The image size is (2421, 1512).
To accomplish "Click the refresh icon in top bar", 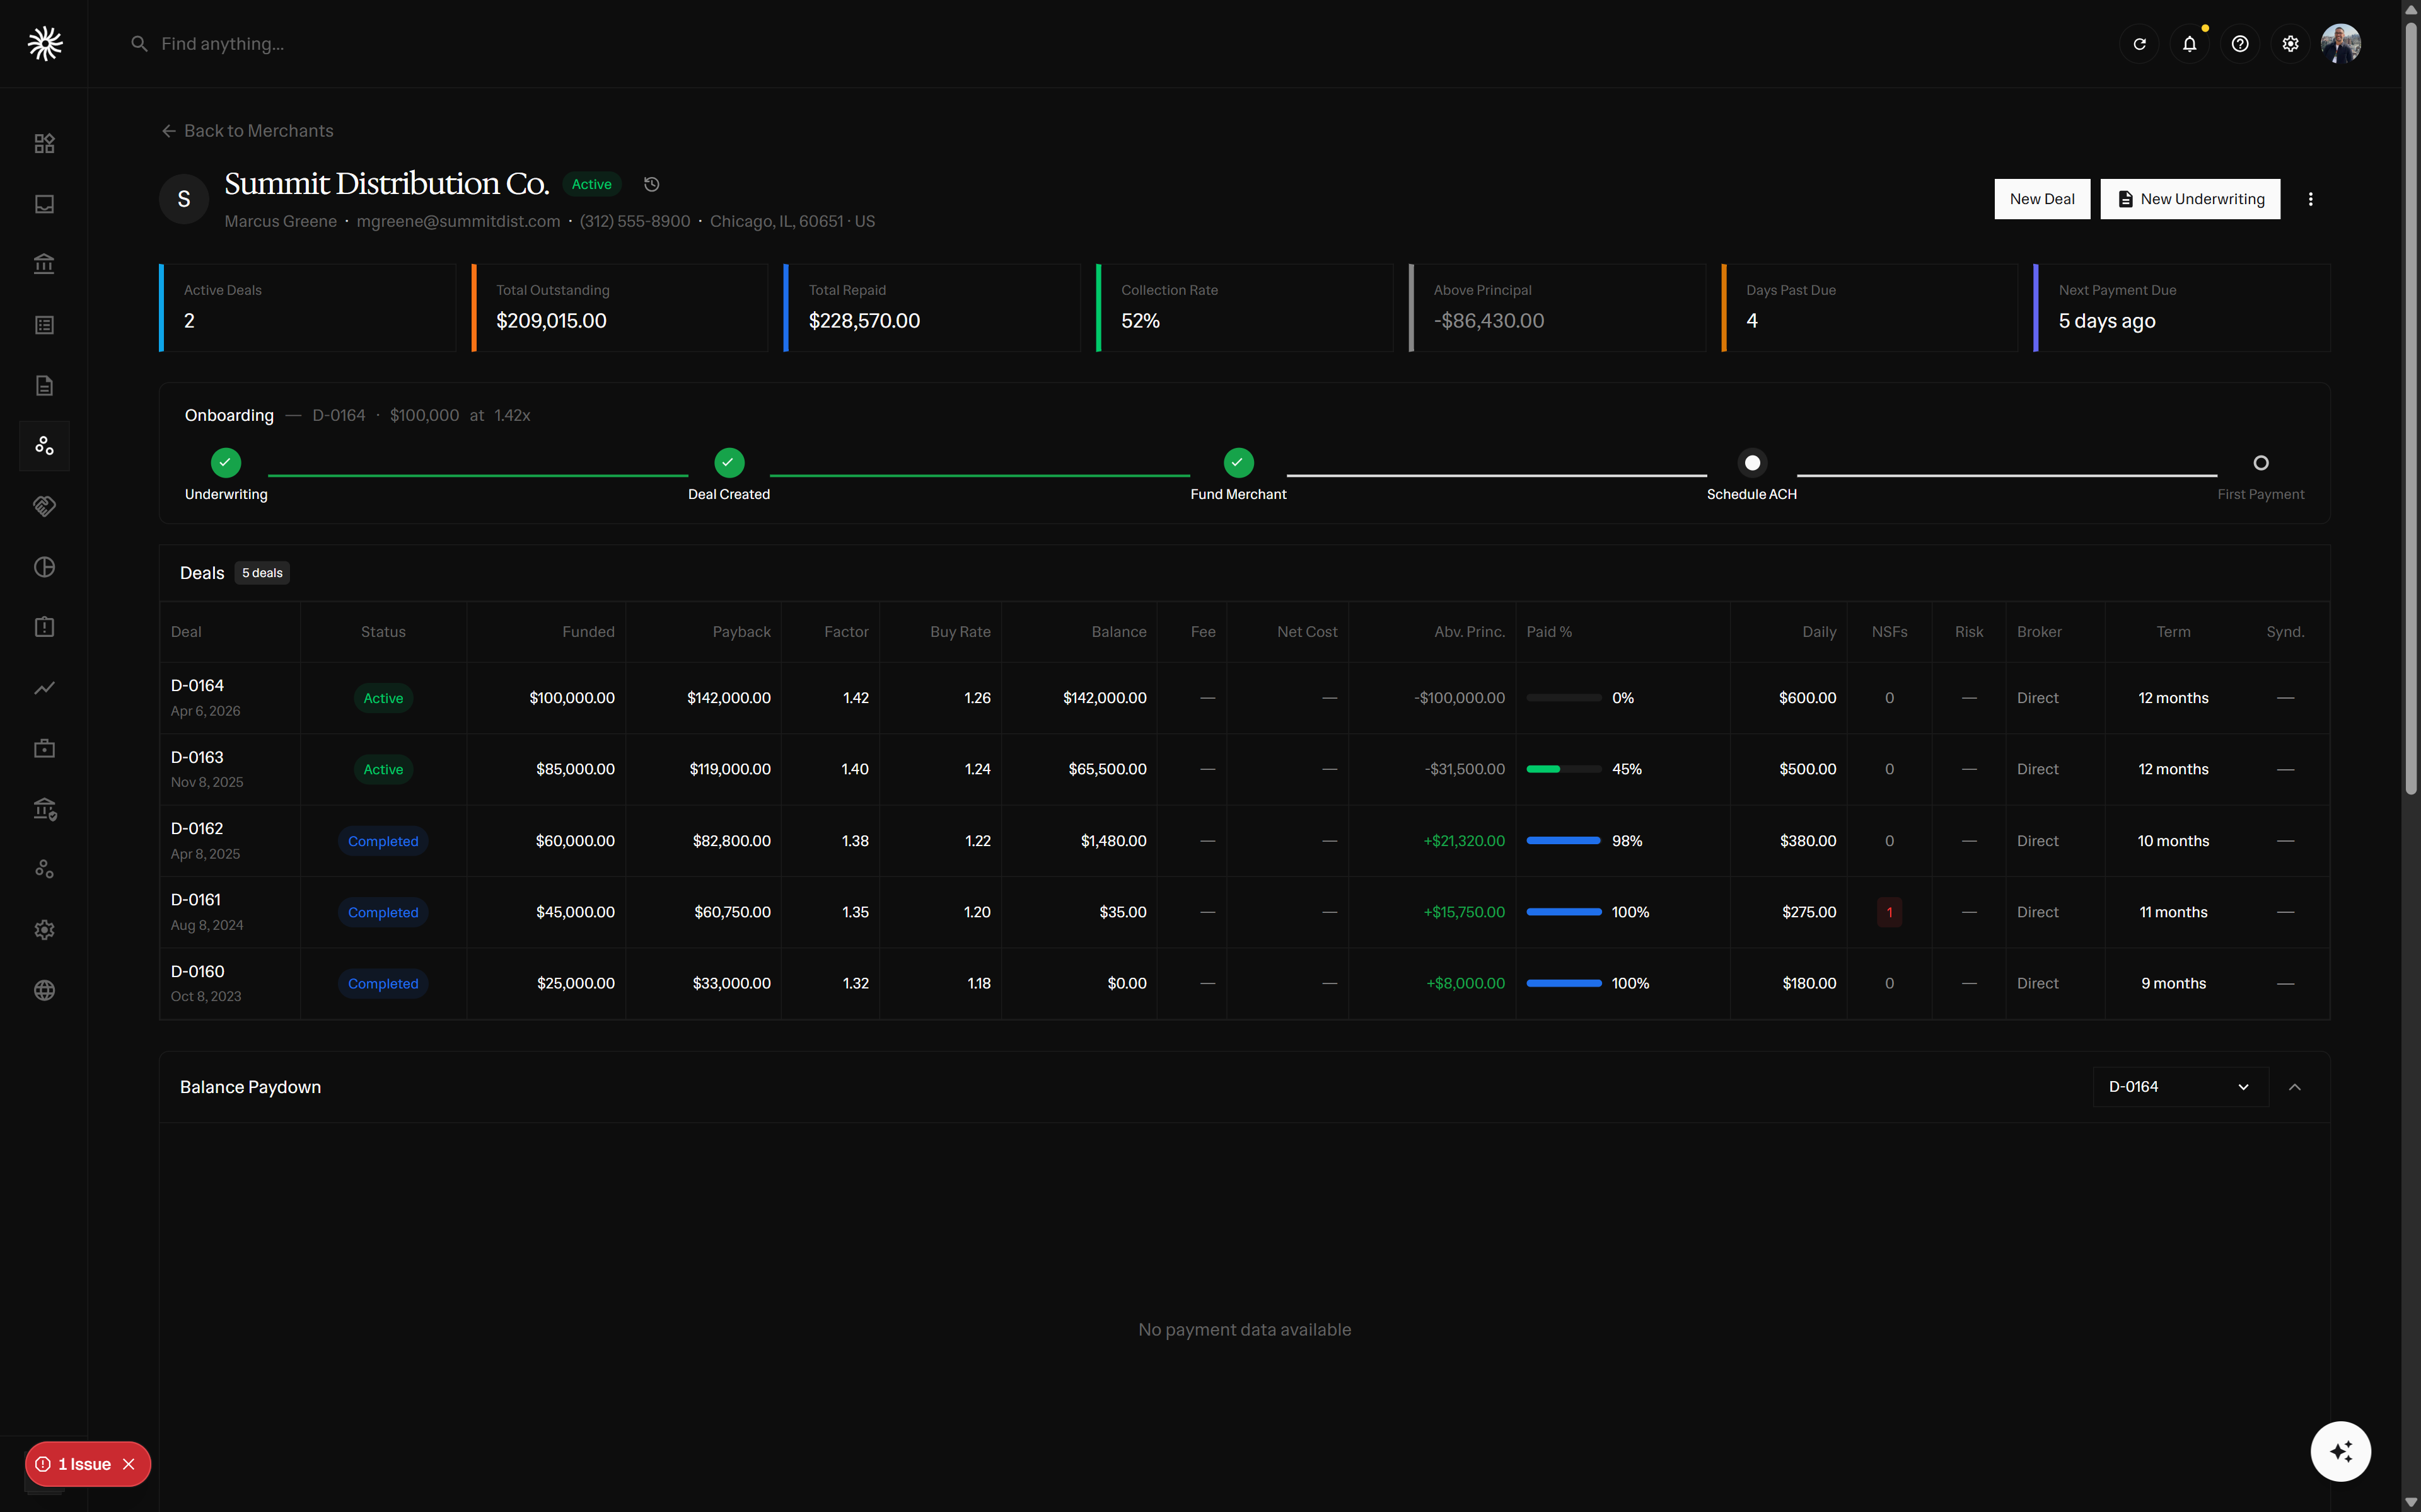I will pyautogui.click(x=2140, y=43).
